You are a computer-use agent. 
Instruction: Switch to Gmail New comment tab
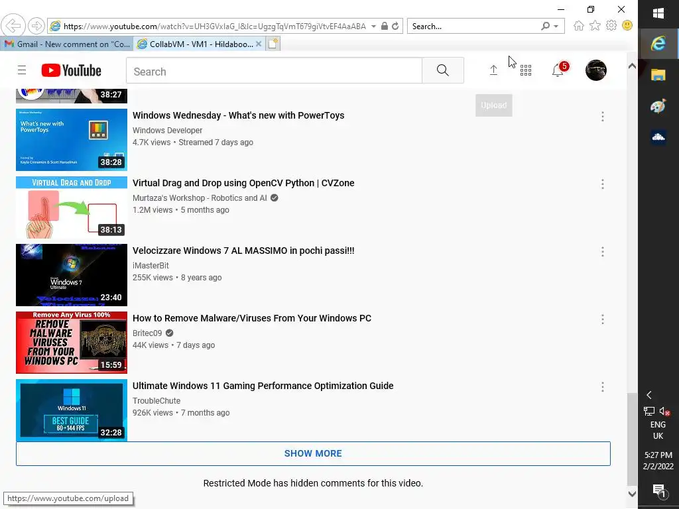67,44
